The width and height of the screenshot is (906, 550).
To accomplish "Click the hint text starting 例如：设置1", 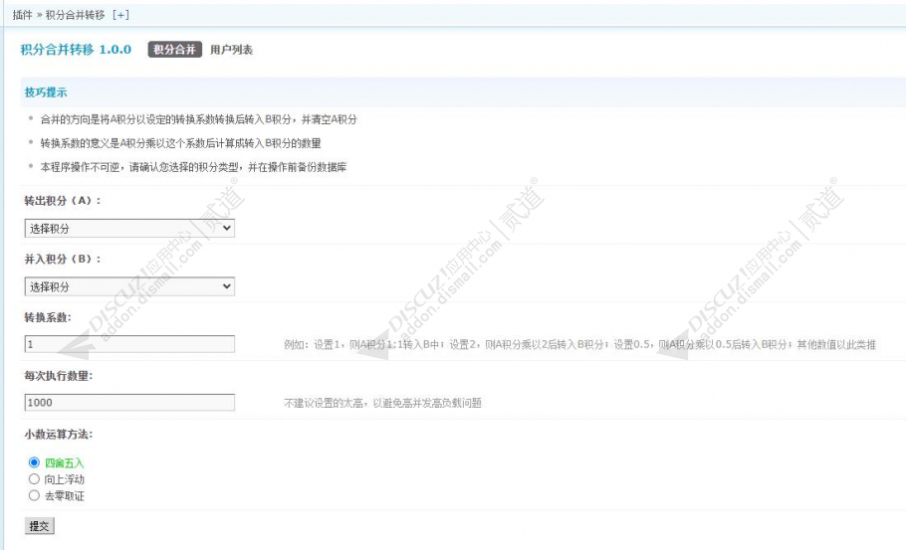I will pyautogui.click(x=580, y=344).
